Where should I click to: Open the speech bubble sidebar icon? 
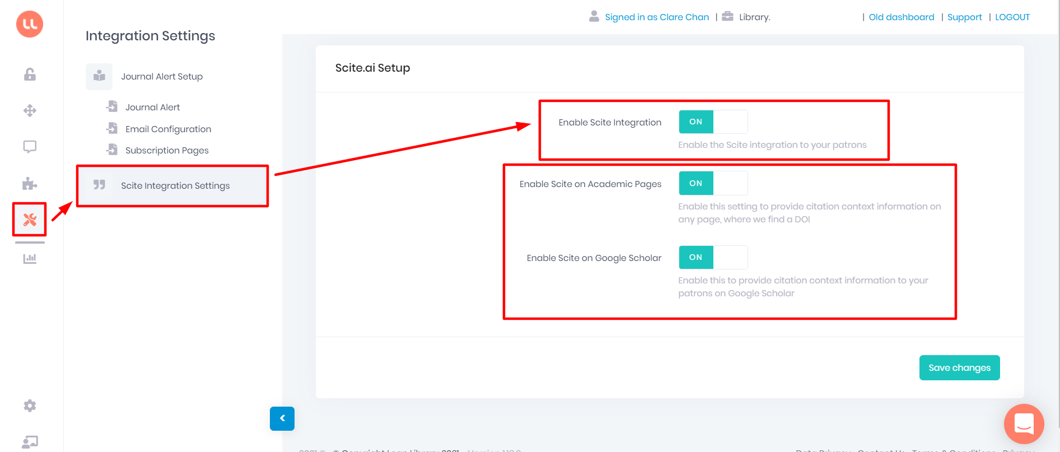click(x=30, y=147)
